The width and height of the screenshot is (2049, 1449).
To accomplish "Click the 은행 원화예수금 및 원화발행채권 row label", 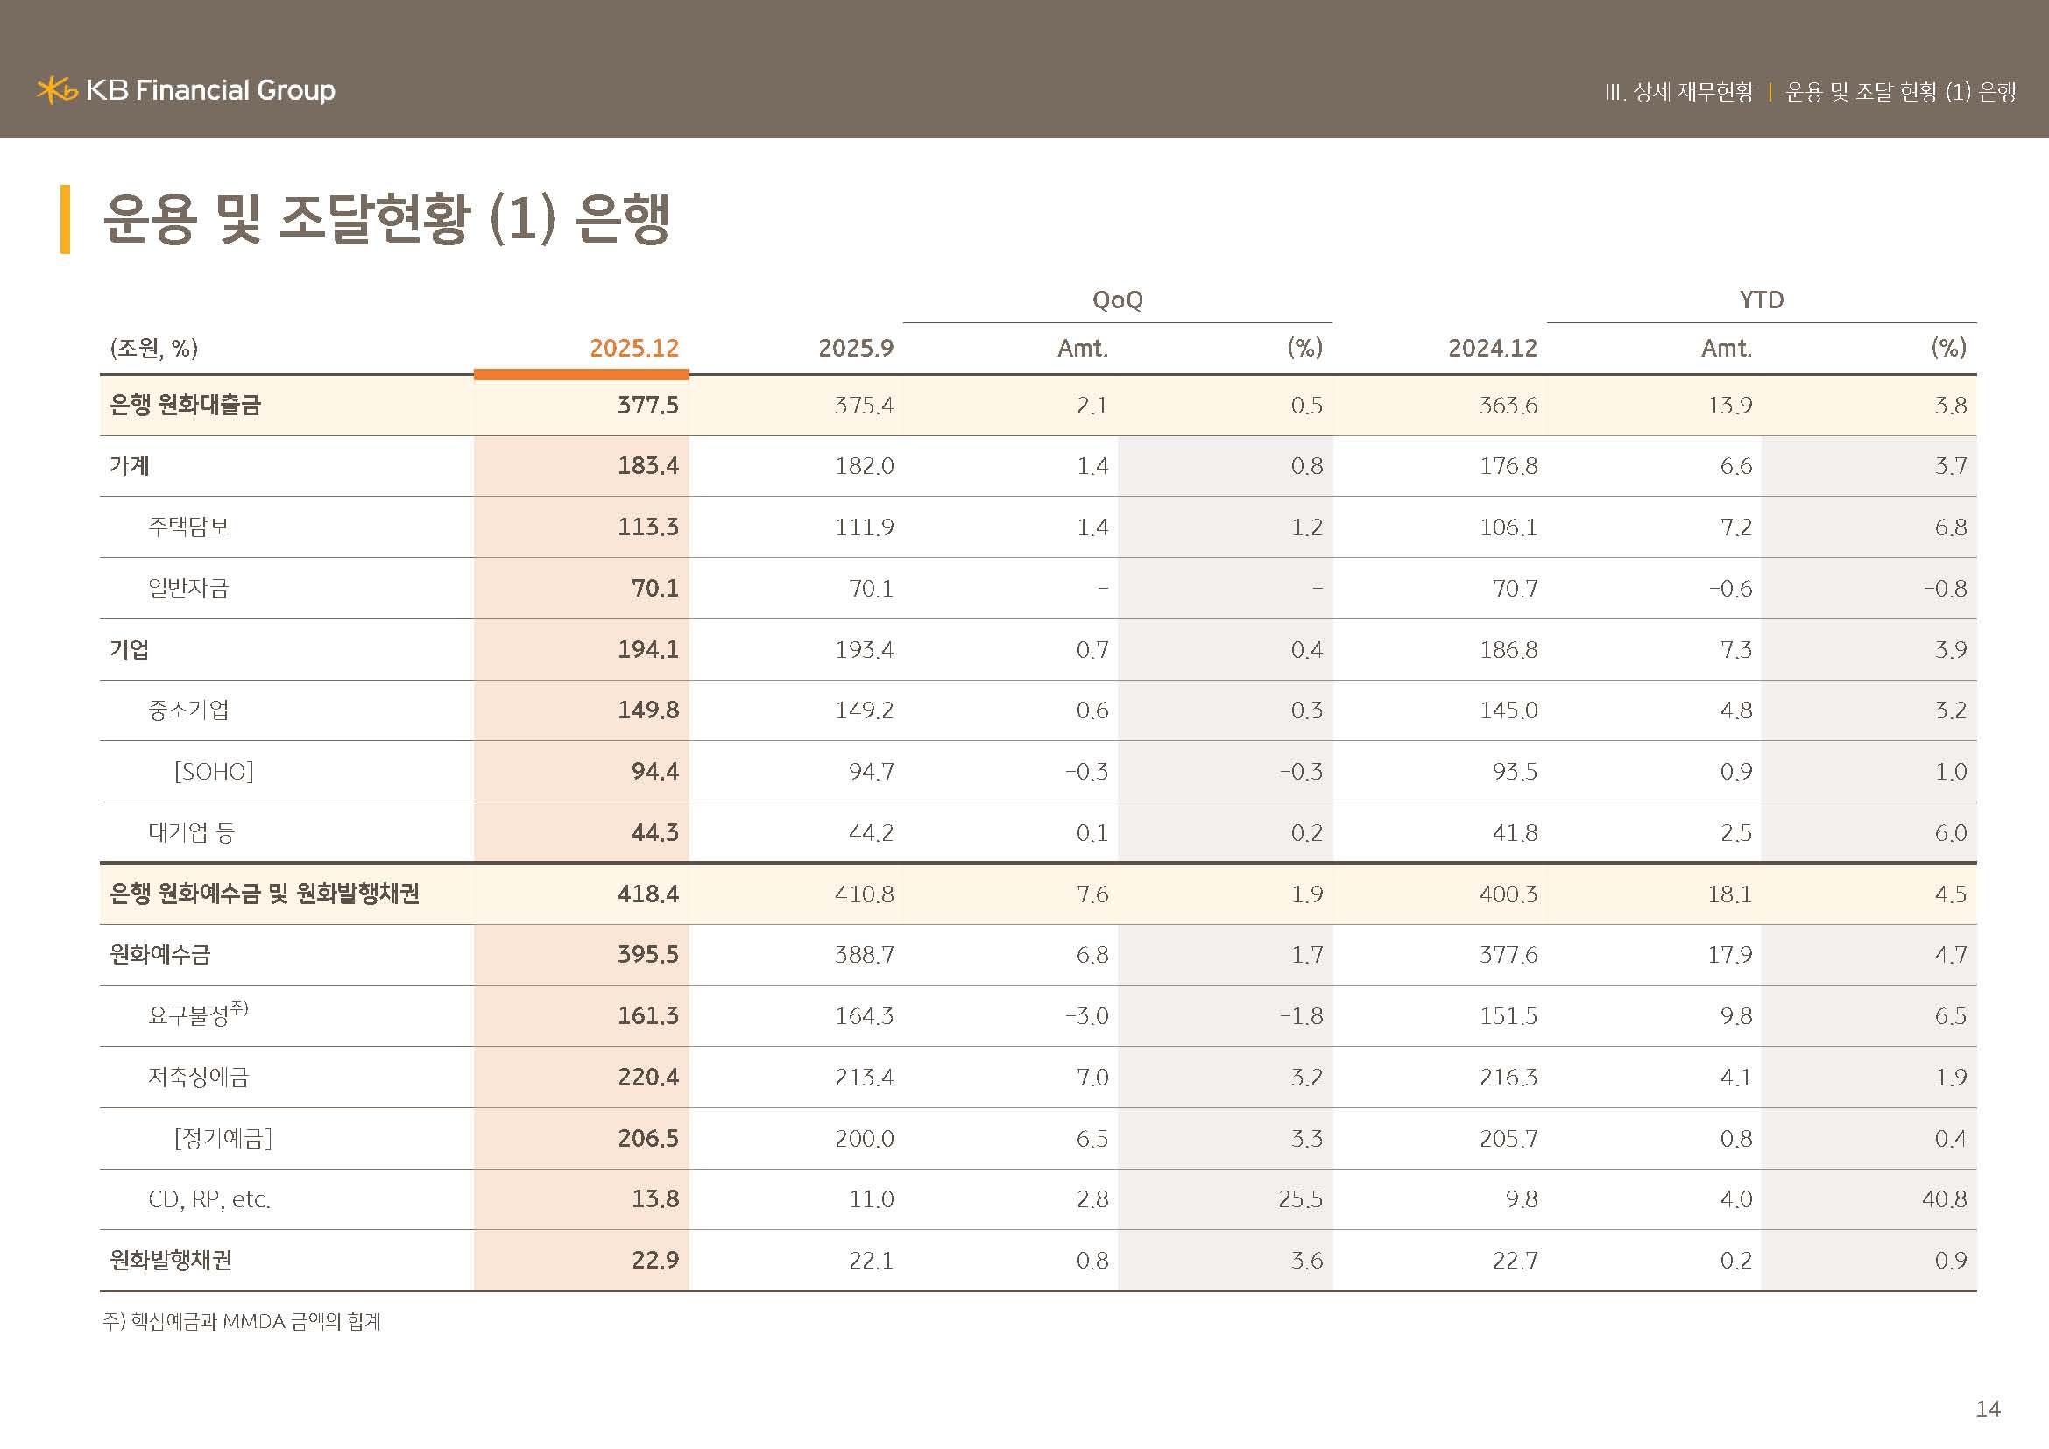I will 265,893.
